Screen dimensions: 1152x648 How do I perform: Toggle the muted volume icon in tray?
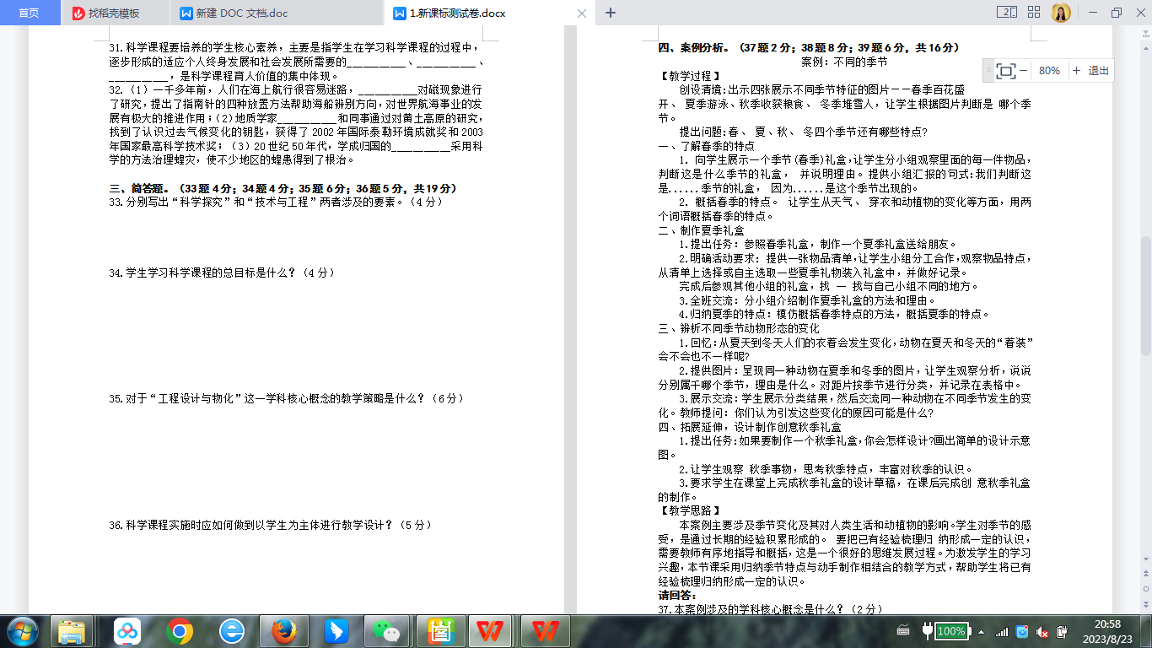(1042, 631)
